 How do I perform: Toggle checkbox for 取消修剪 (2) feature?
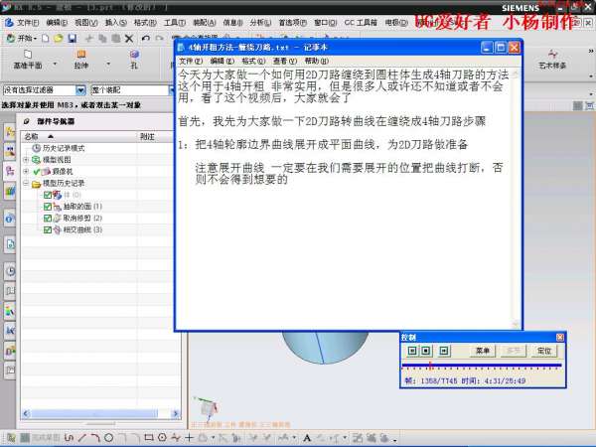48,219
